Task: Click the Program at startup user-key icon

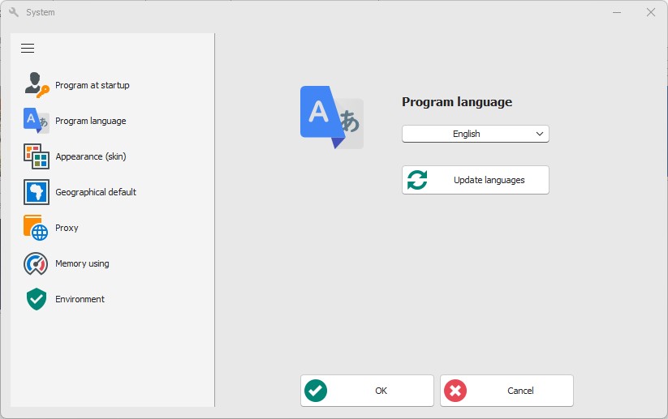Action: [37, 85]
